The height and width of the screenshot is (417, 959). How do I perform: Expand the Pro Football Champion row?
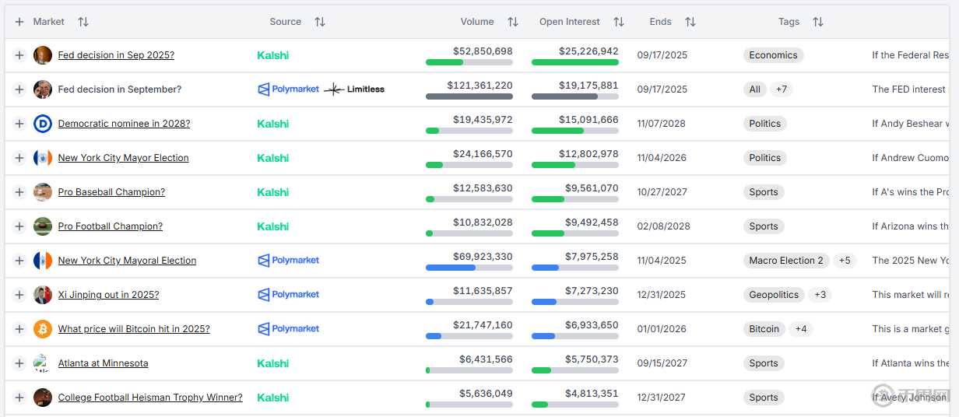pos(19,226)
